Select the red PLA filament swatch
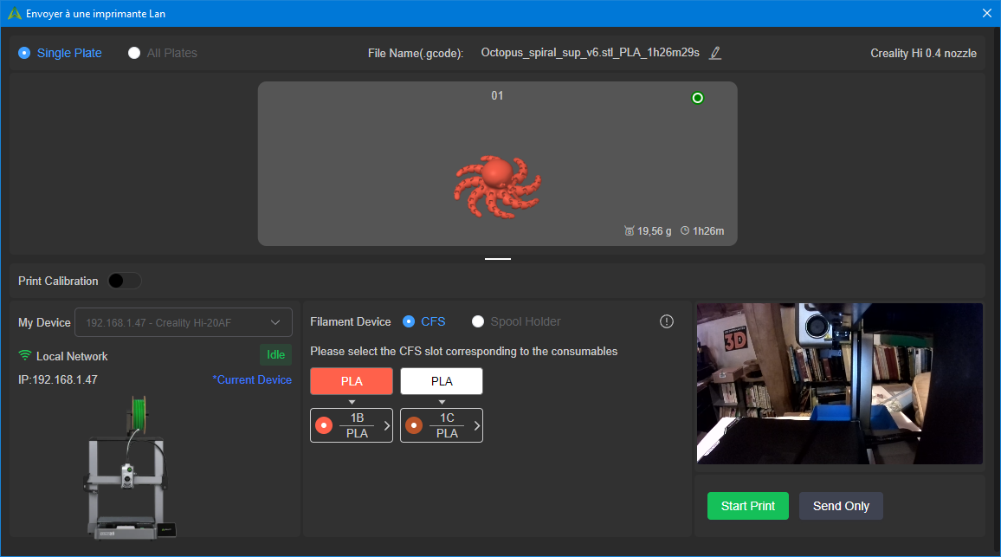 [x=351, y=381]
